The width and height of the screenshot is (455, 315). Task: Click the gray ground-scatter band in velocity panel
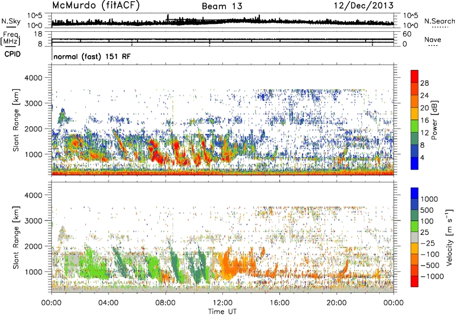222,290
